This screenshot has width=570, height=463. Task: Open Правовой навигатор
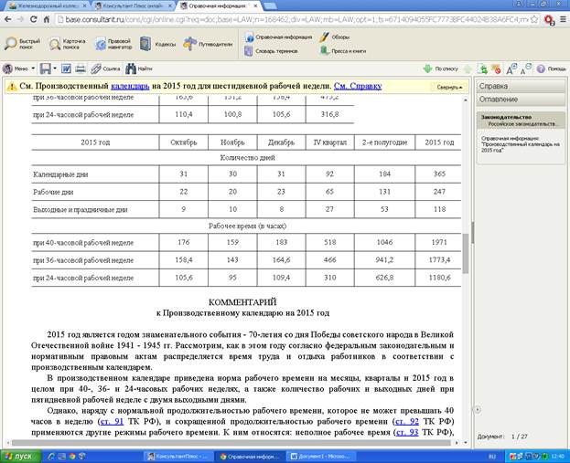tap(113, 44)
